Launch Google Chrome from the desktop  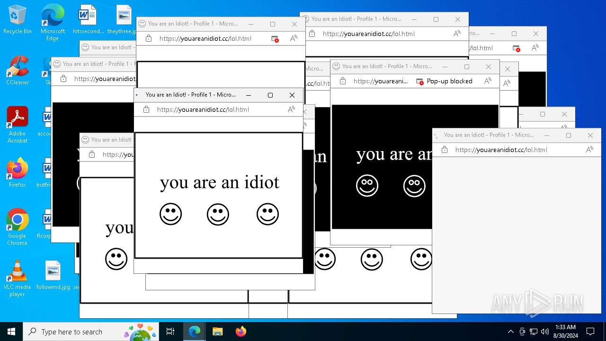[18, 227]
